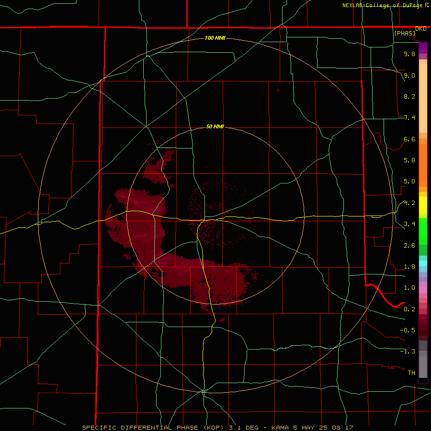
Task: Click the peach swatch near 8.2
Action: click(423, 98)
